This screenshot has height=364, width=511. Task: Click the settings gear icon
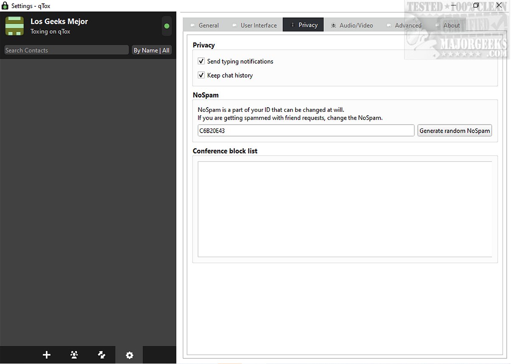129,355
